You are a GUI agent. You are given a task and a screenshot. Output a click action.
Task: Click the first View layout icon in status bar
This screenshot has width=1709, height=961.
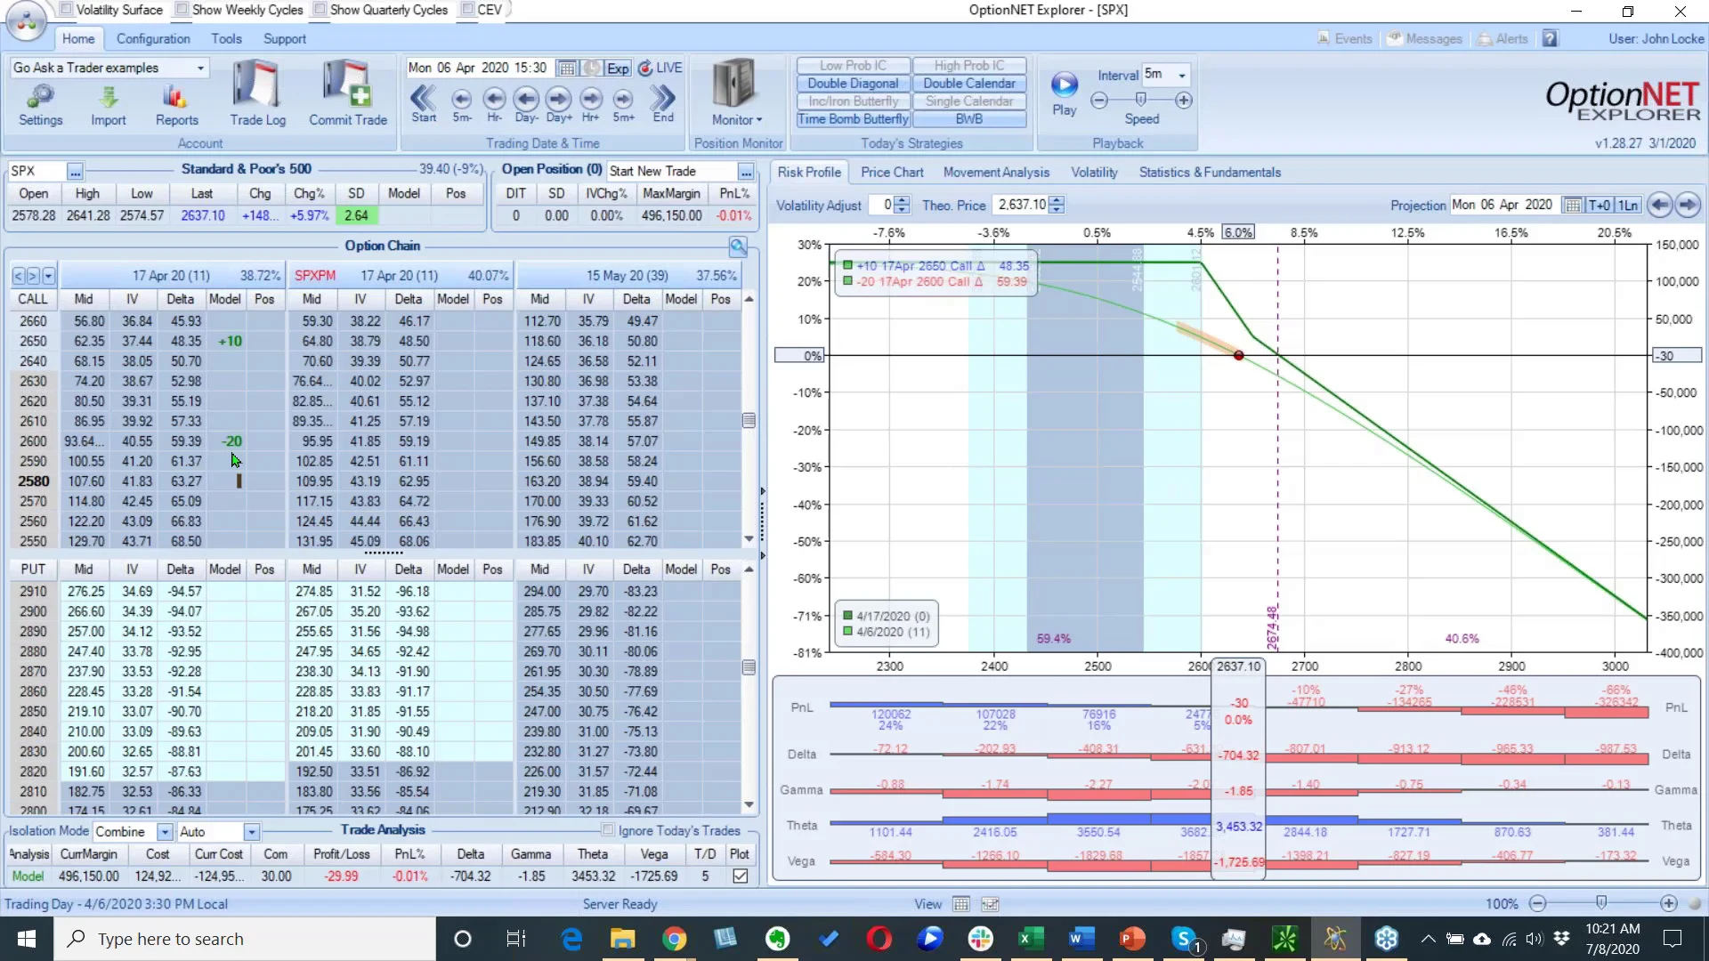tap(961, 904)
